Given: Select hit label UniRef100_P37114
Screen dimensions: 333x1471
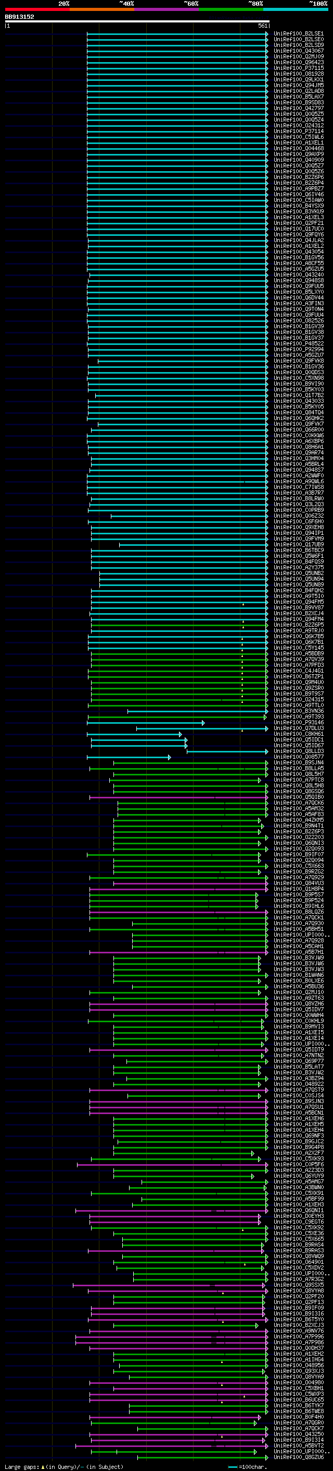Looking at the screenshot, I should 299,131.
